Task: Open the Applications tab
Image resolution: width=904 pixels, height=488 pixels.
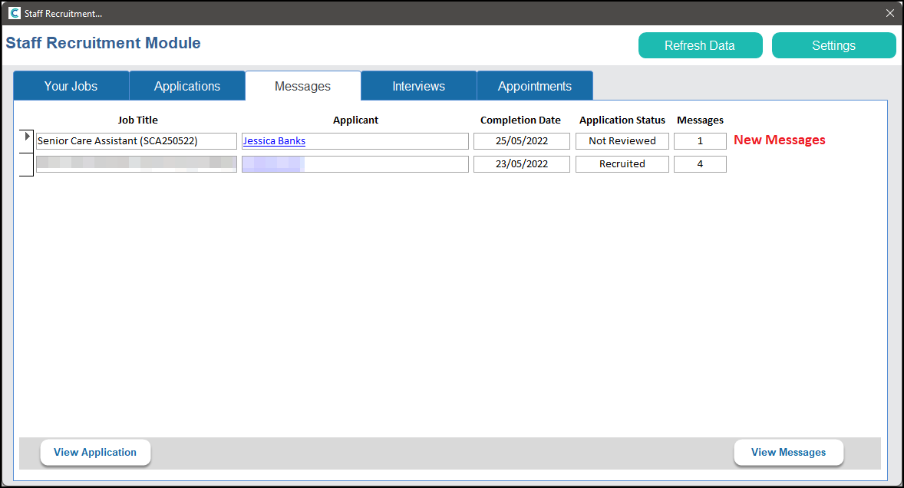Action: click(x=187, y=86)
